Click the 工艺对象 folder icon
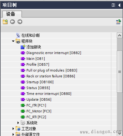 pyautogui.click(x=18, y=129)
